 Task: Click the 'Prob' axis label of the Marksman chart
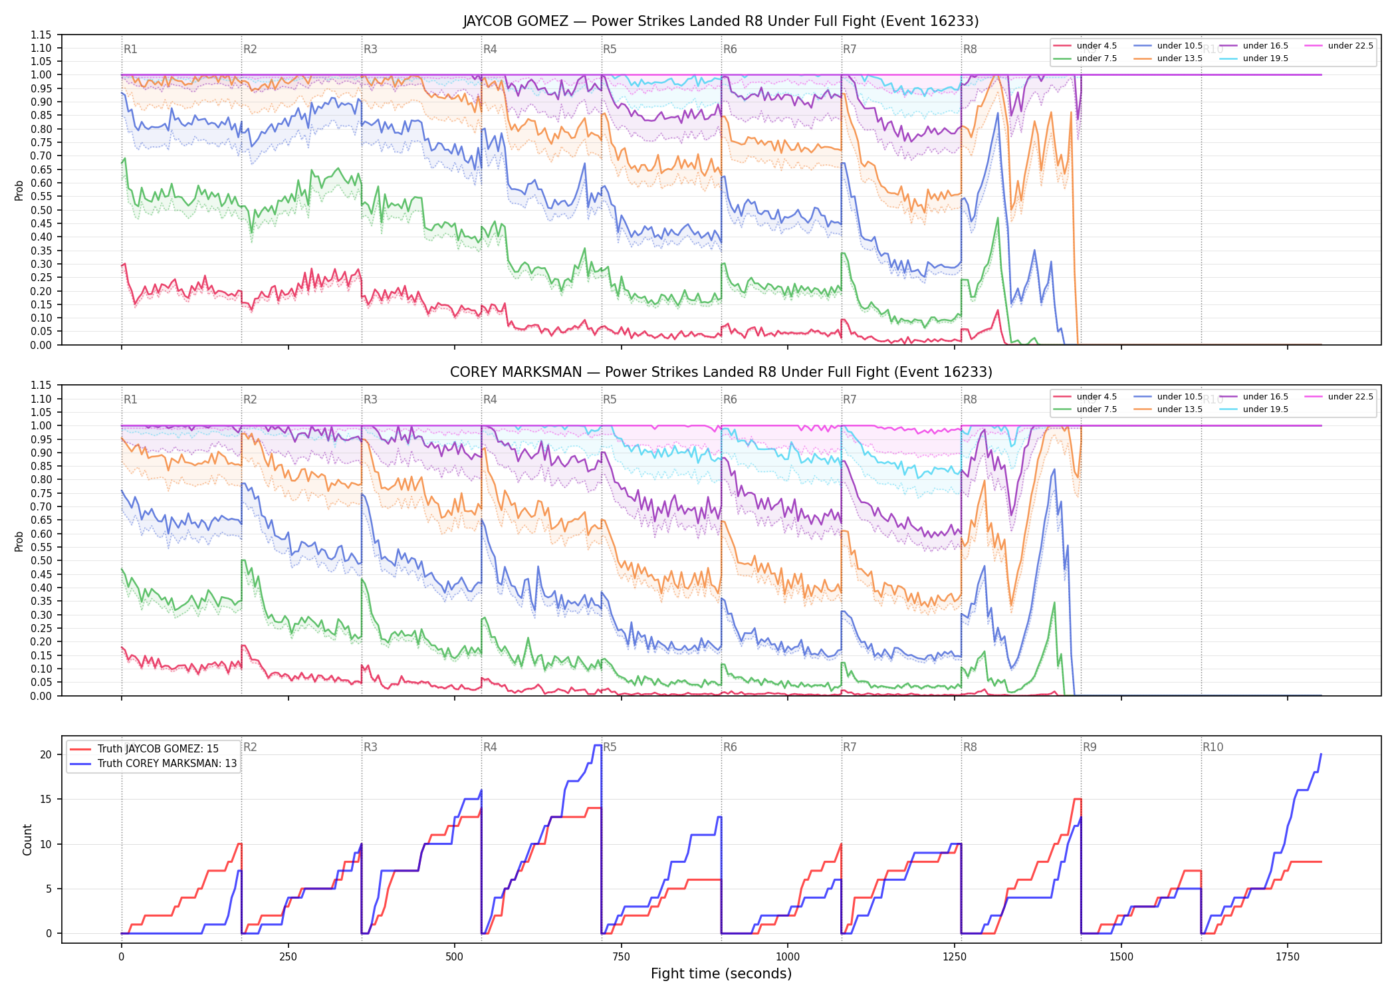tap(19, 542)
